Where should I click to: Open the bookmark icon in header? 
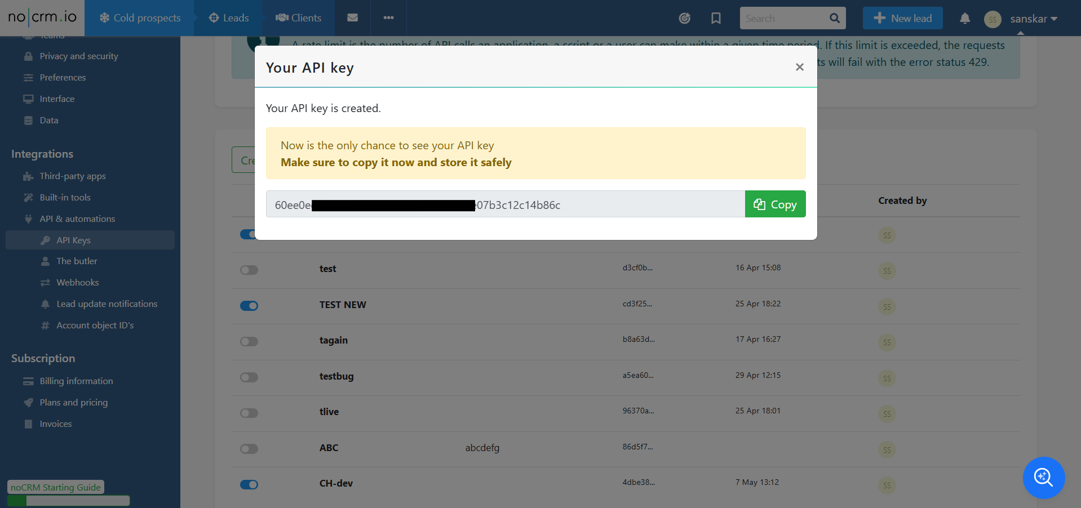[716, 19]
